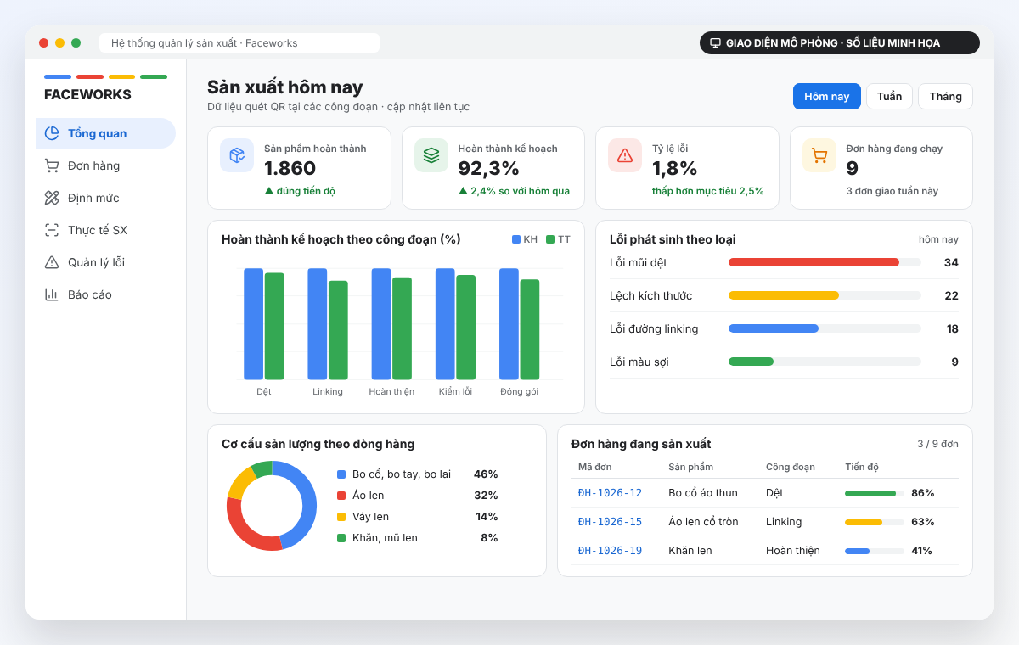Click the red Áo len legend swatch
The width and height of the screenshot is (1019, 645).
click(x=341, y=496)
